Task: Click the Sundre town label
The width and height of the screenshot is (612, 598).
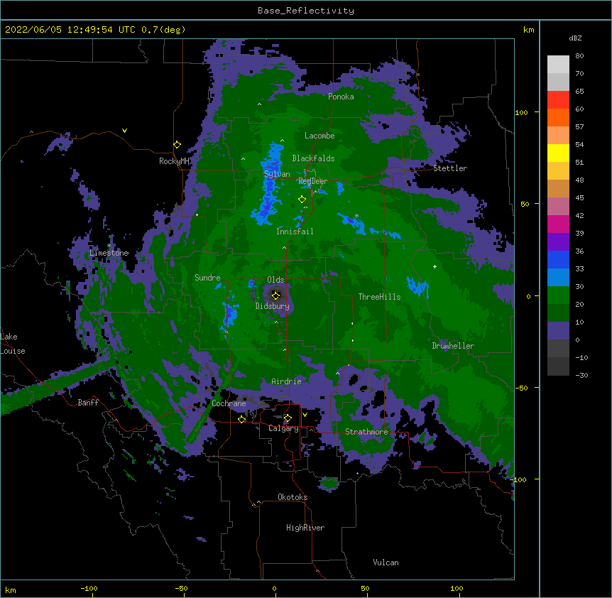Action: pyautogui.click(x=207, y=278)
